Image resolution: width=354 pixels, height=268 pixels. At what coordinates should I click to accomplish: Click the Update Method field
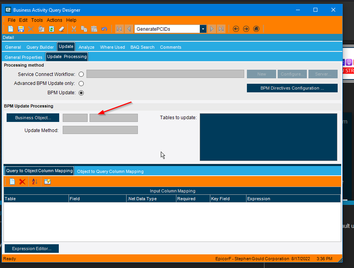click(x=100, y=130)
